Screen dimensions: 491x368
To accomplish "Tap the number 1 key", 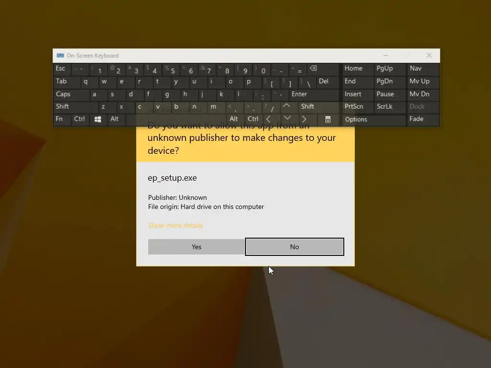I will 98,69.
